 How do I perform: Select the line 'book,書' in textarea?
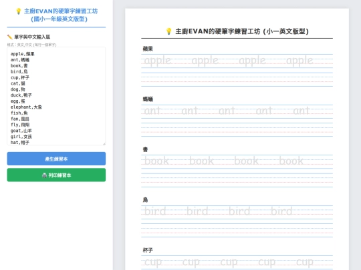click(x=19, y=65)
